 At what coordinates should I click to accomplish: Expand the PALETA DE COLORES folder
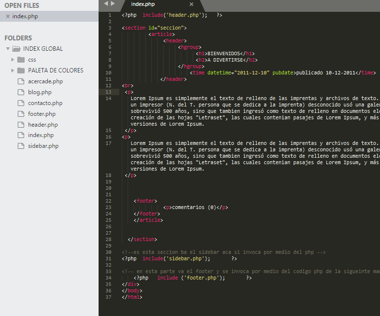(13, 70)
